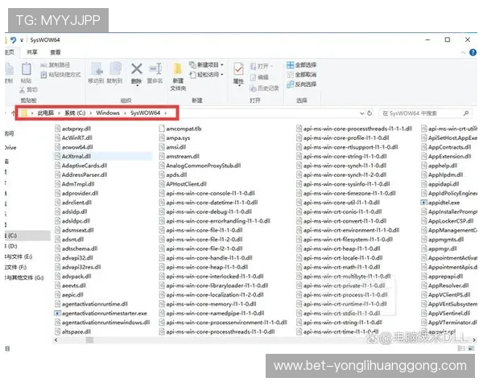Select the appidtel.exe file icon
The image size is (483, 386).
point(424,203)
